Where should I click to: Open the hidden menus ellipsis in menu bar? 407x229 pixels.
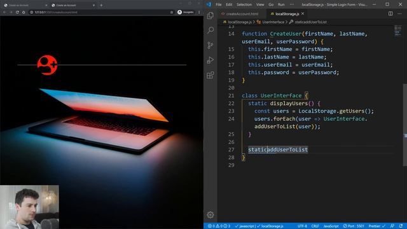292,4
